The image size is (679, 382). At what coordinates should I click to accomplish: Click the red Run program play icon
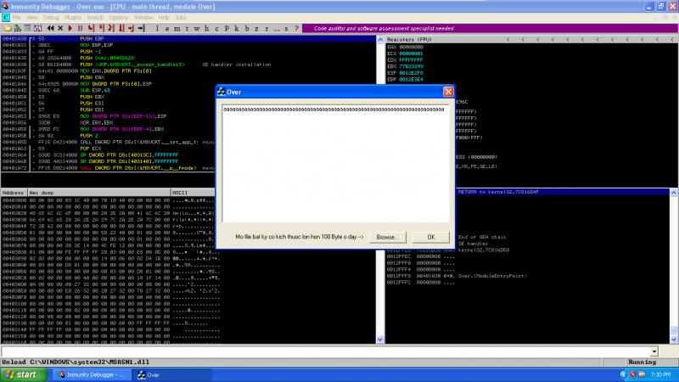pos(70,28)
